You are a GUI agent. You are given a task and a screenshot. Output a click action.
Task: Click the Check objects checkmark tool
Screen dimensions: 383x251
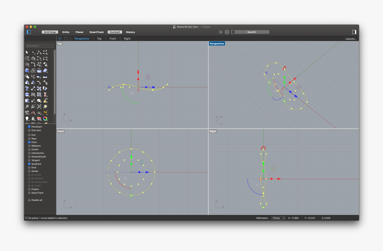(33, 101)
